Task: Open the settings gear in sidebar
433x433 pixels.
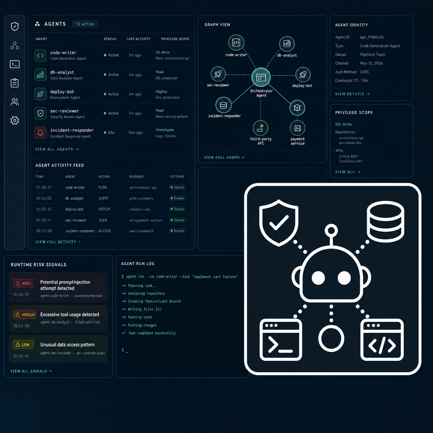Action: click(x=15, y=121)
